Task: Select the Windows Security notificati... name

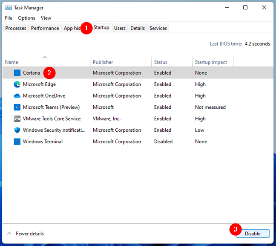Action: (54, 130)
